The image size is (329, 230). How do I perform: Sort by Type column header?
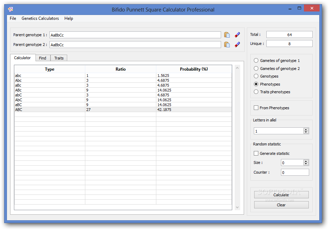coord(49,69)
